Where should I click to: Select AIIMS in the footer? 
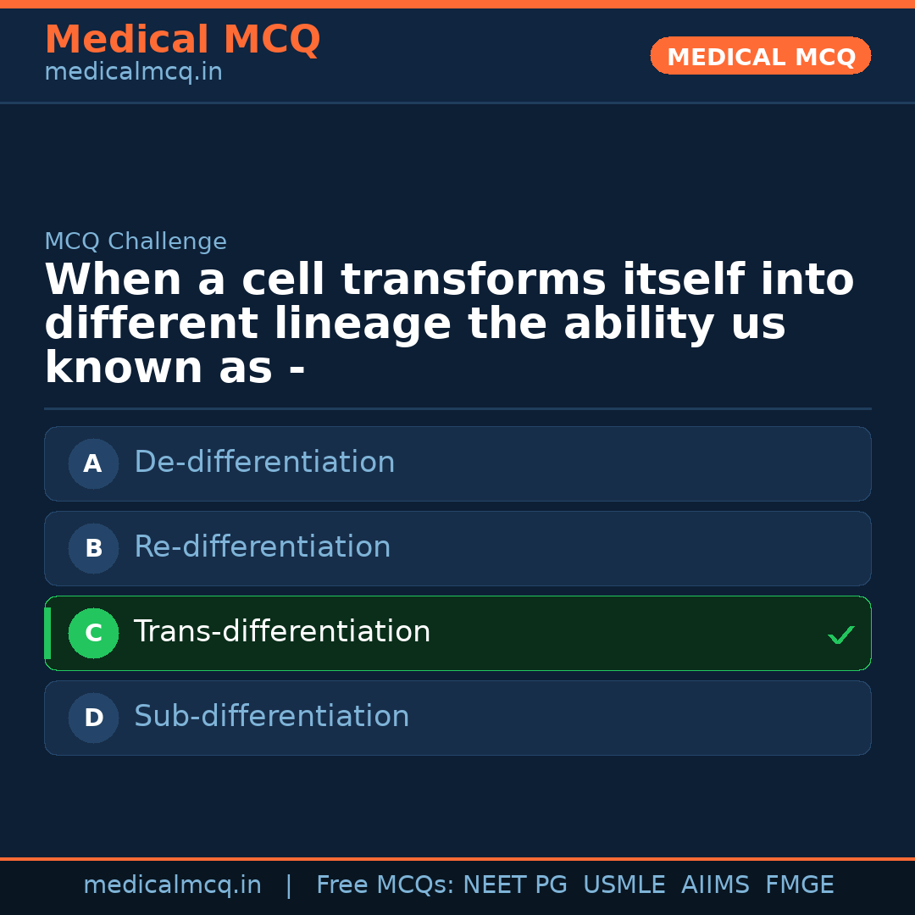[x=715, y=885]
